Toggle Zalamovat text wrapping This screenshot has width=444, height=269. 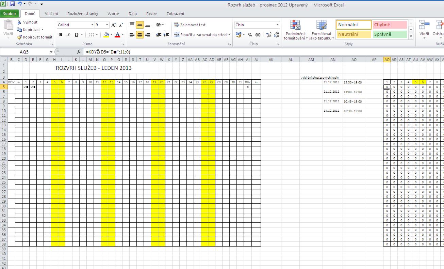190,25
